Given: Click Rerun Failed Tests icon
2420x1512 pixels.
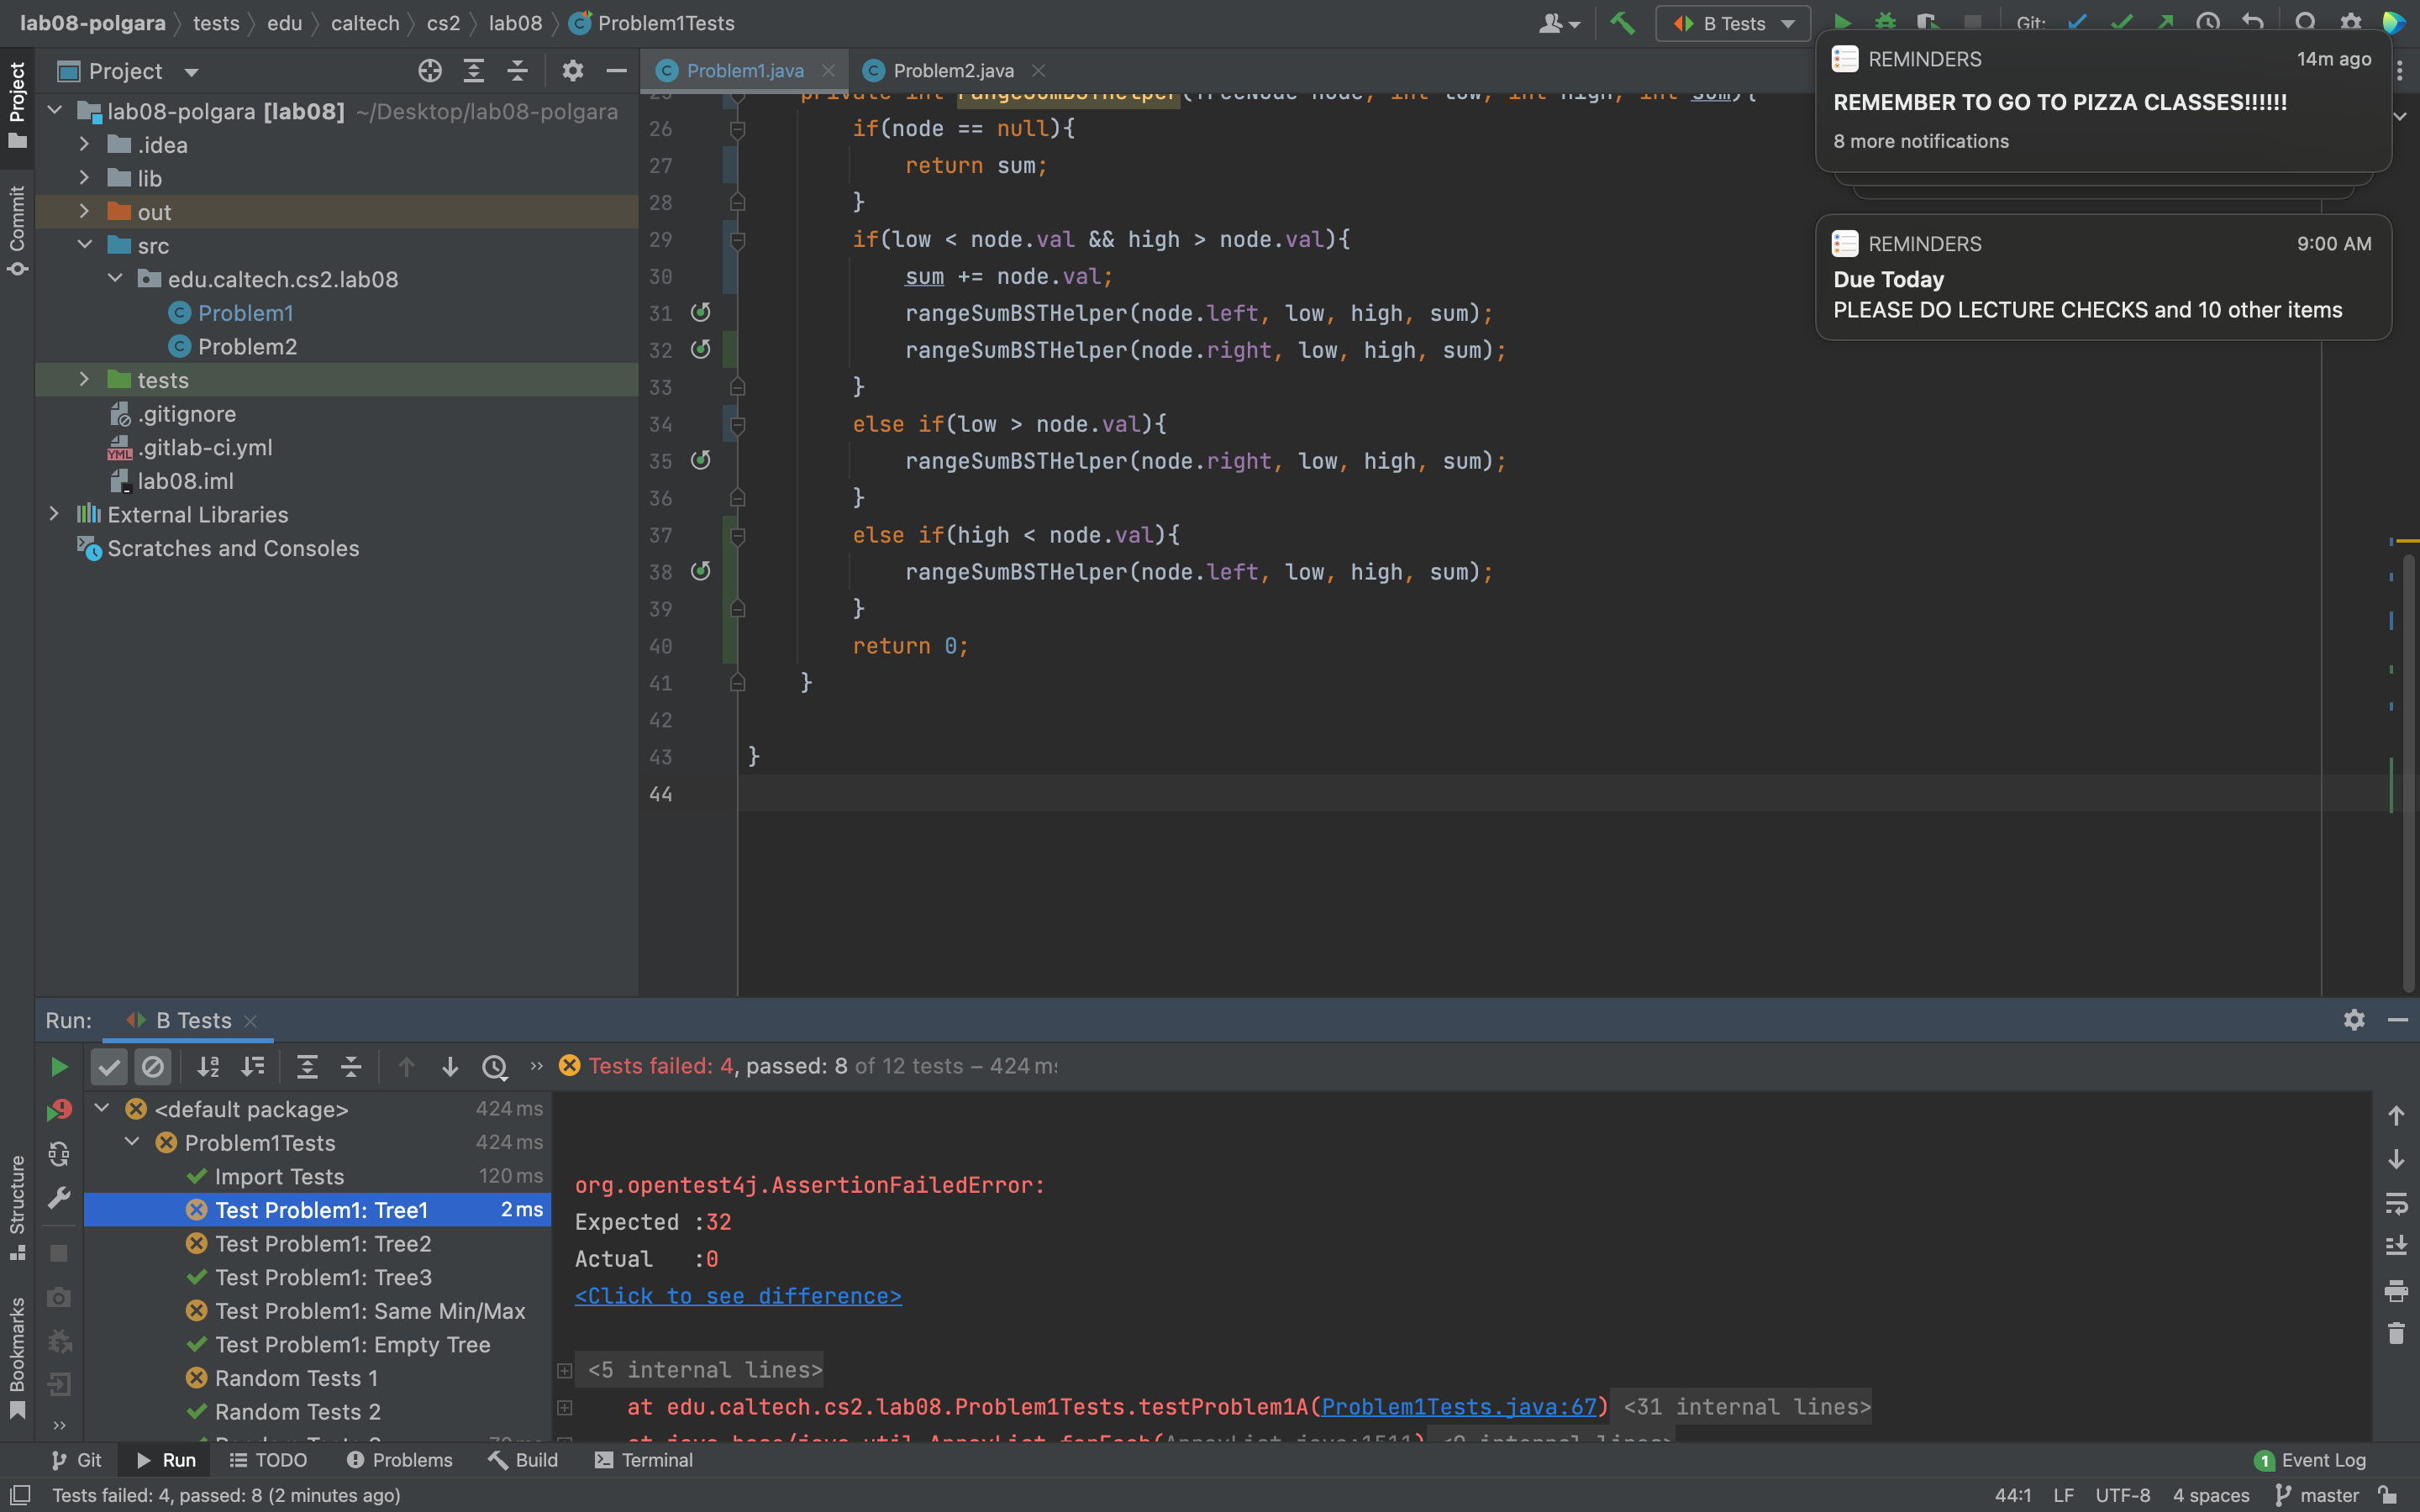Looking at the screenshot, I should (59, 1110).
